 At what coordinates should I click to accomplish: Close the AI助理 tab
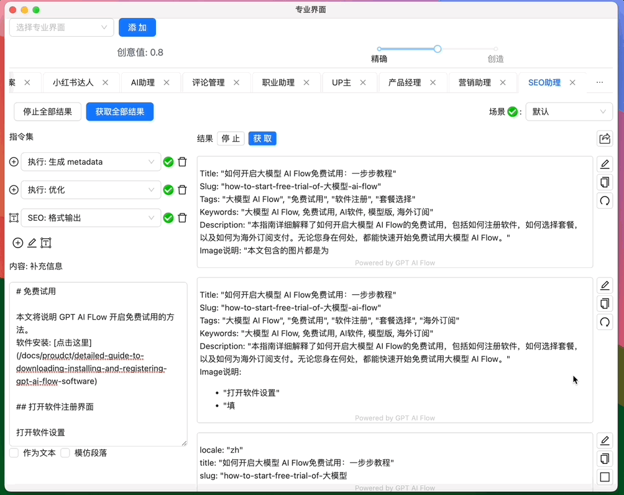[167, 83]
